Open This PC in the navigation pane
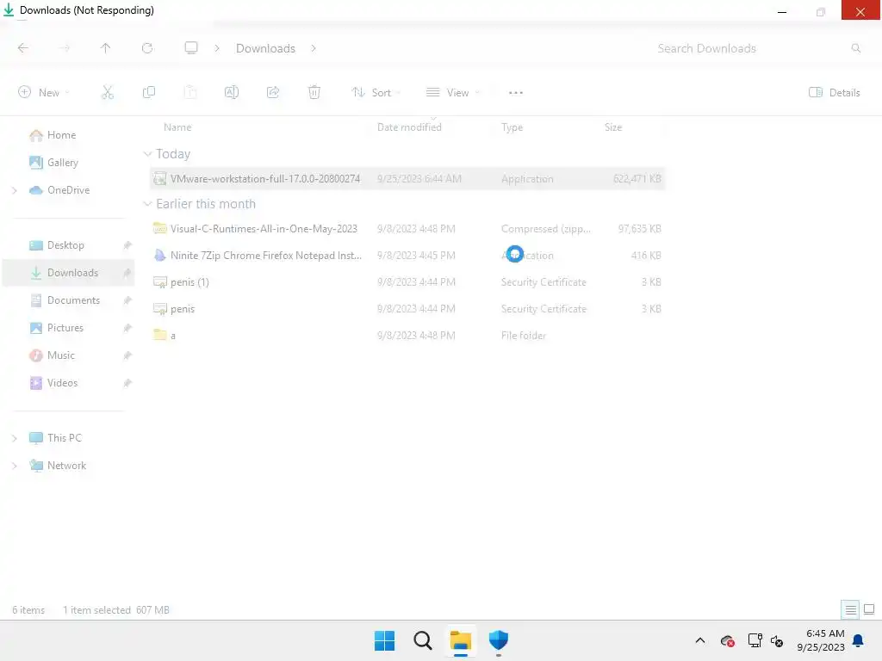Screen dimensions: 882x661 click(x=64, y=438)
